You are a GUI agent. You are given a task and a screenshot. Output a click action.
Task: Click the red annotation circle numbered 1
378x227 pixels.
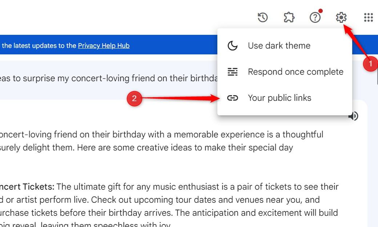click(370, 63)
